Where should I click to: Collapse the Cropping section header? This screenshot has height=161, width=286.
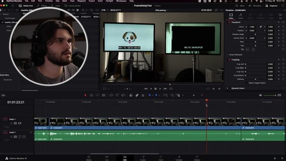click(236, 59)
